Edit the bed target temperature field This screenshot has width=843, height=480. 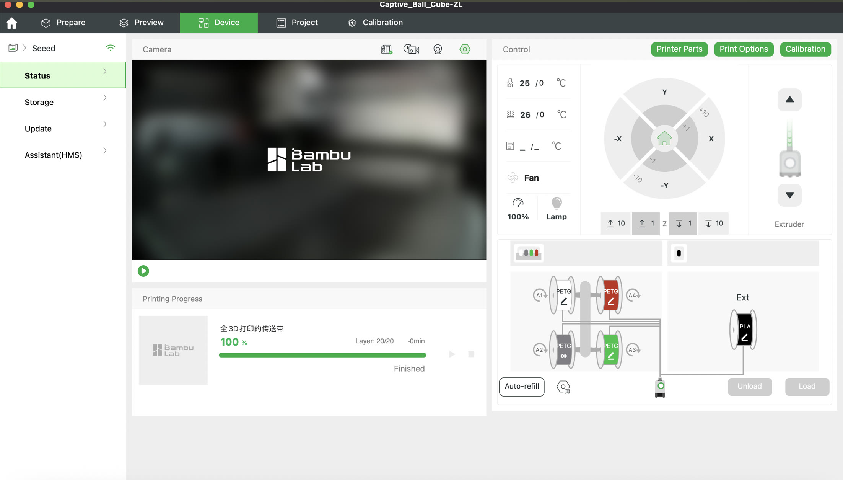coord(541,114)
